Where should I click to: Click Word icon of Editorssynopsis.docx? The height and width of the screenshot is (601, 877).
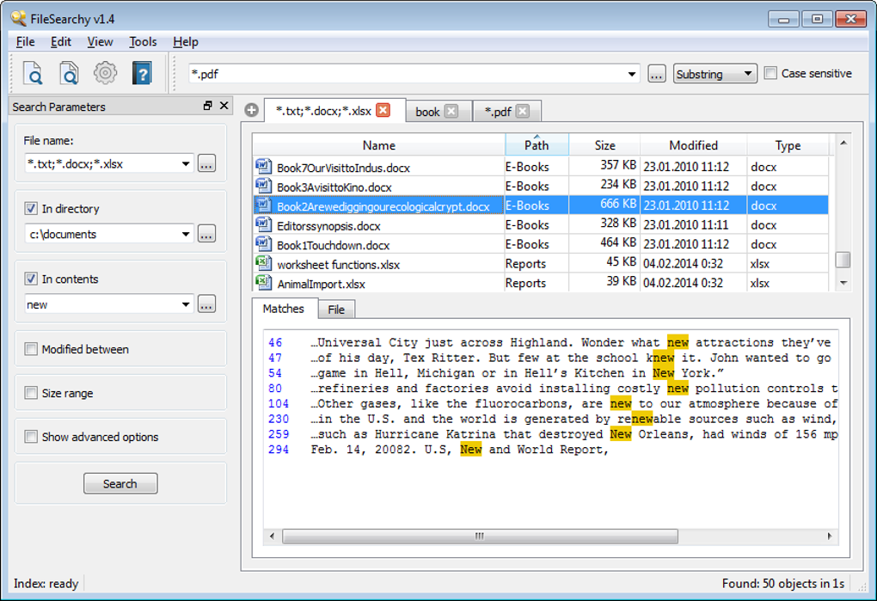(x=263, y=224)
